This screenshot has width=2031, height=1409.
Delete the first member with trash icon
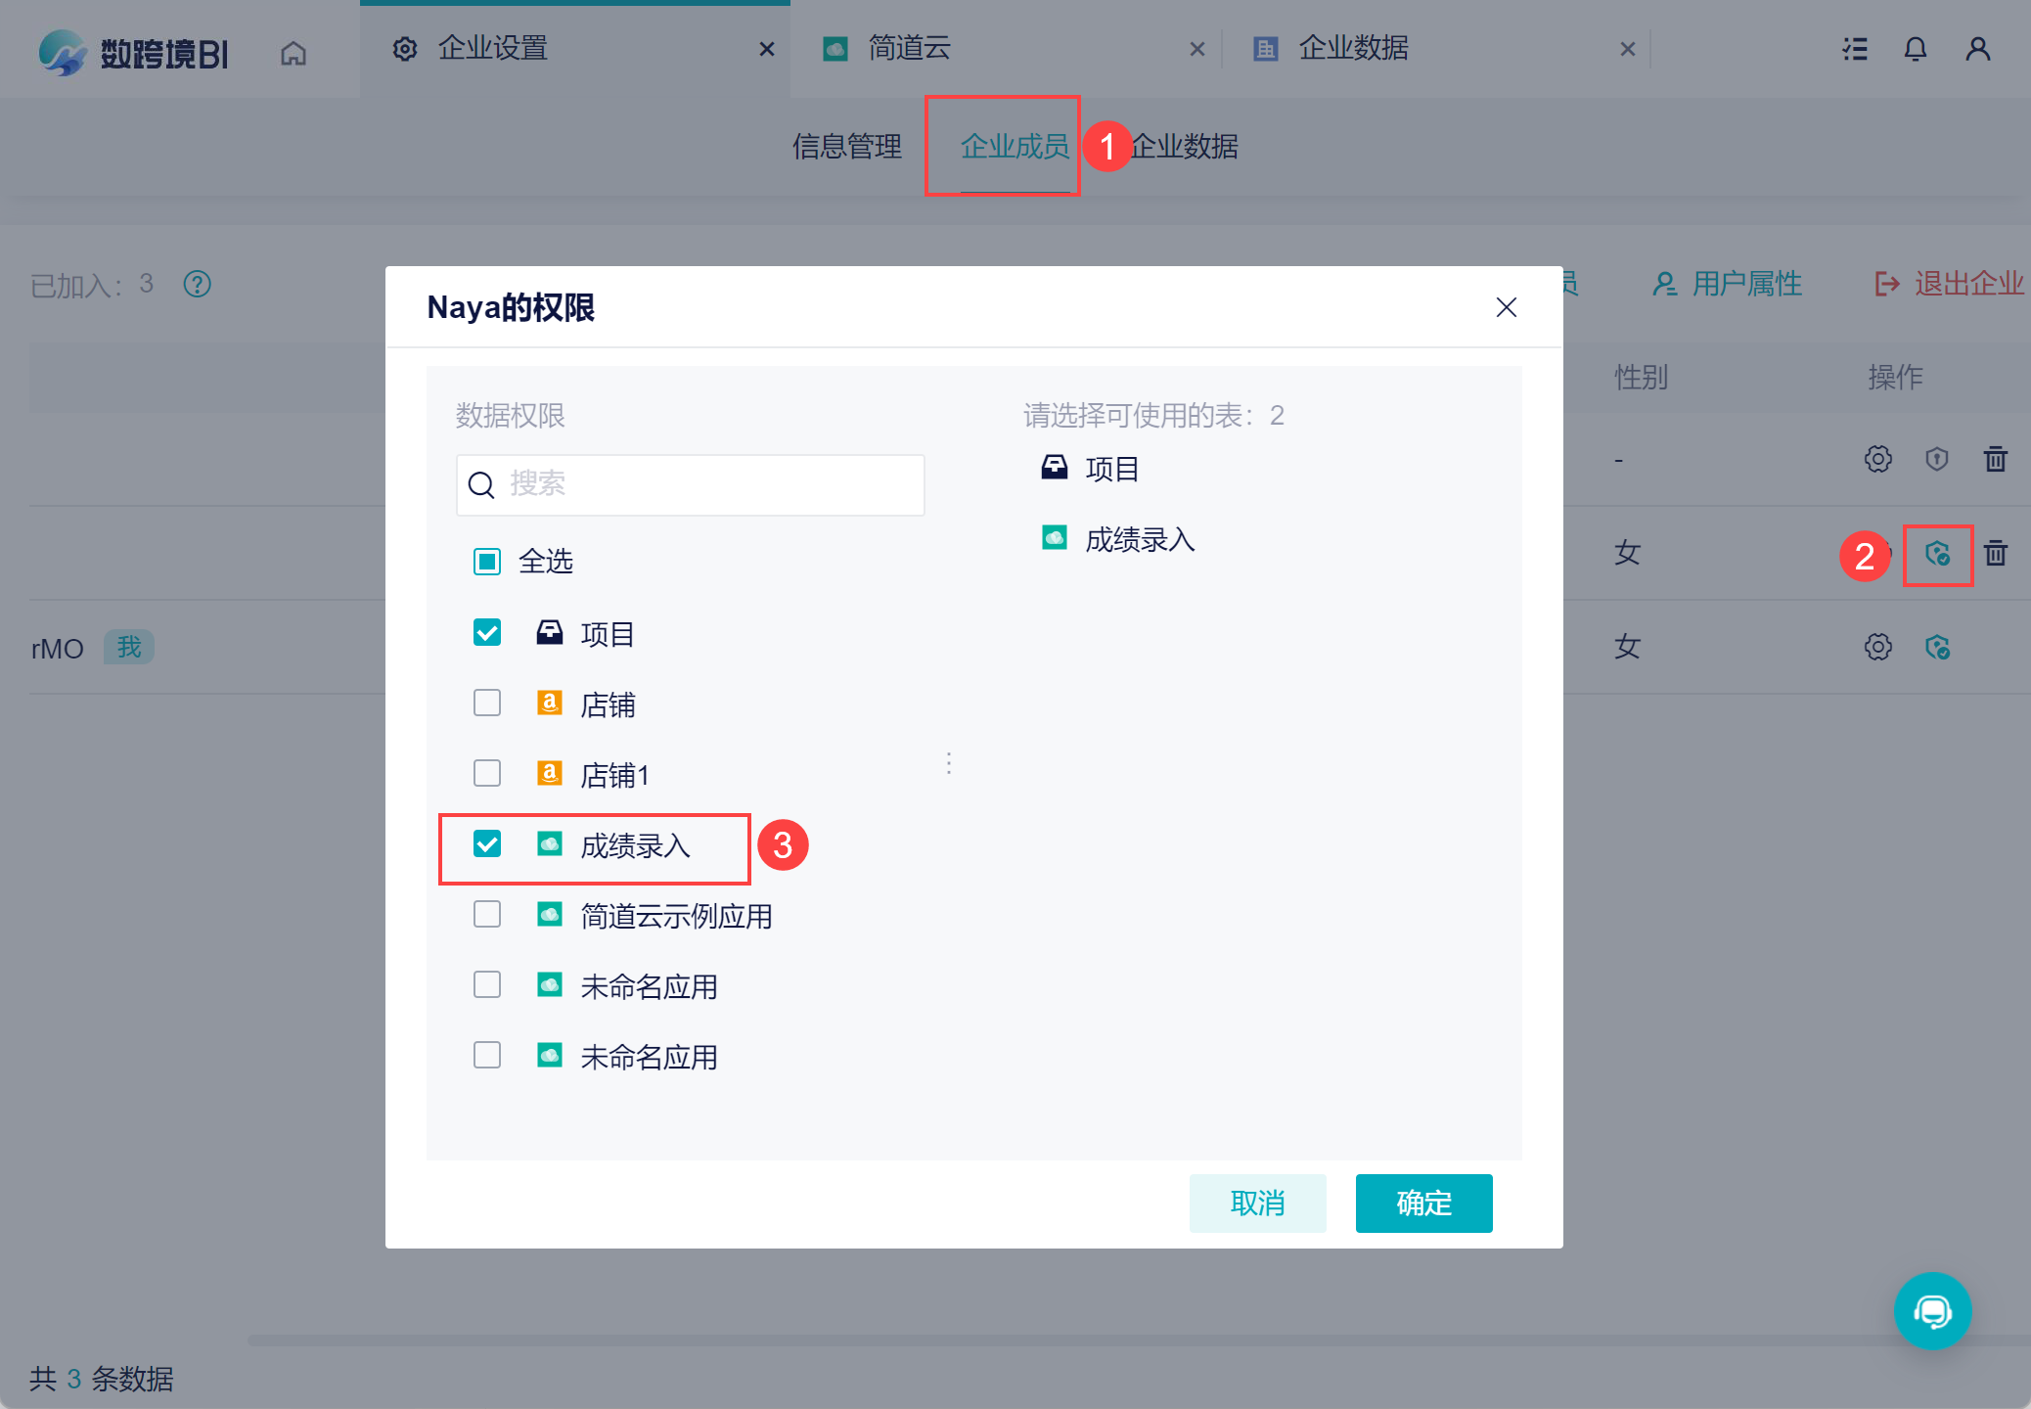1995,459
